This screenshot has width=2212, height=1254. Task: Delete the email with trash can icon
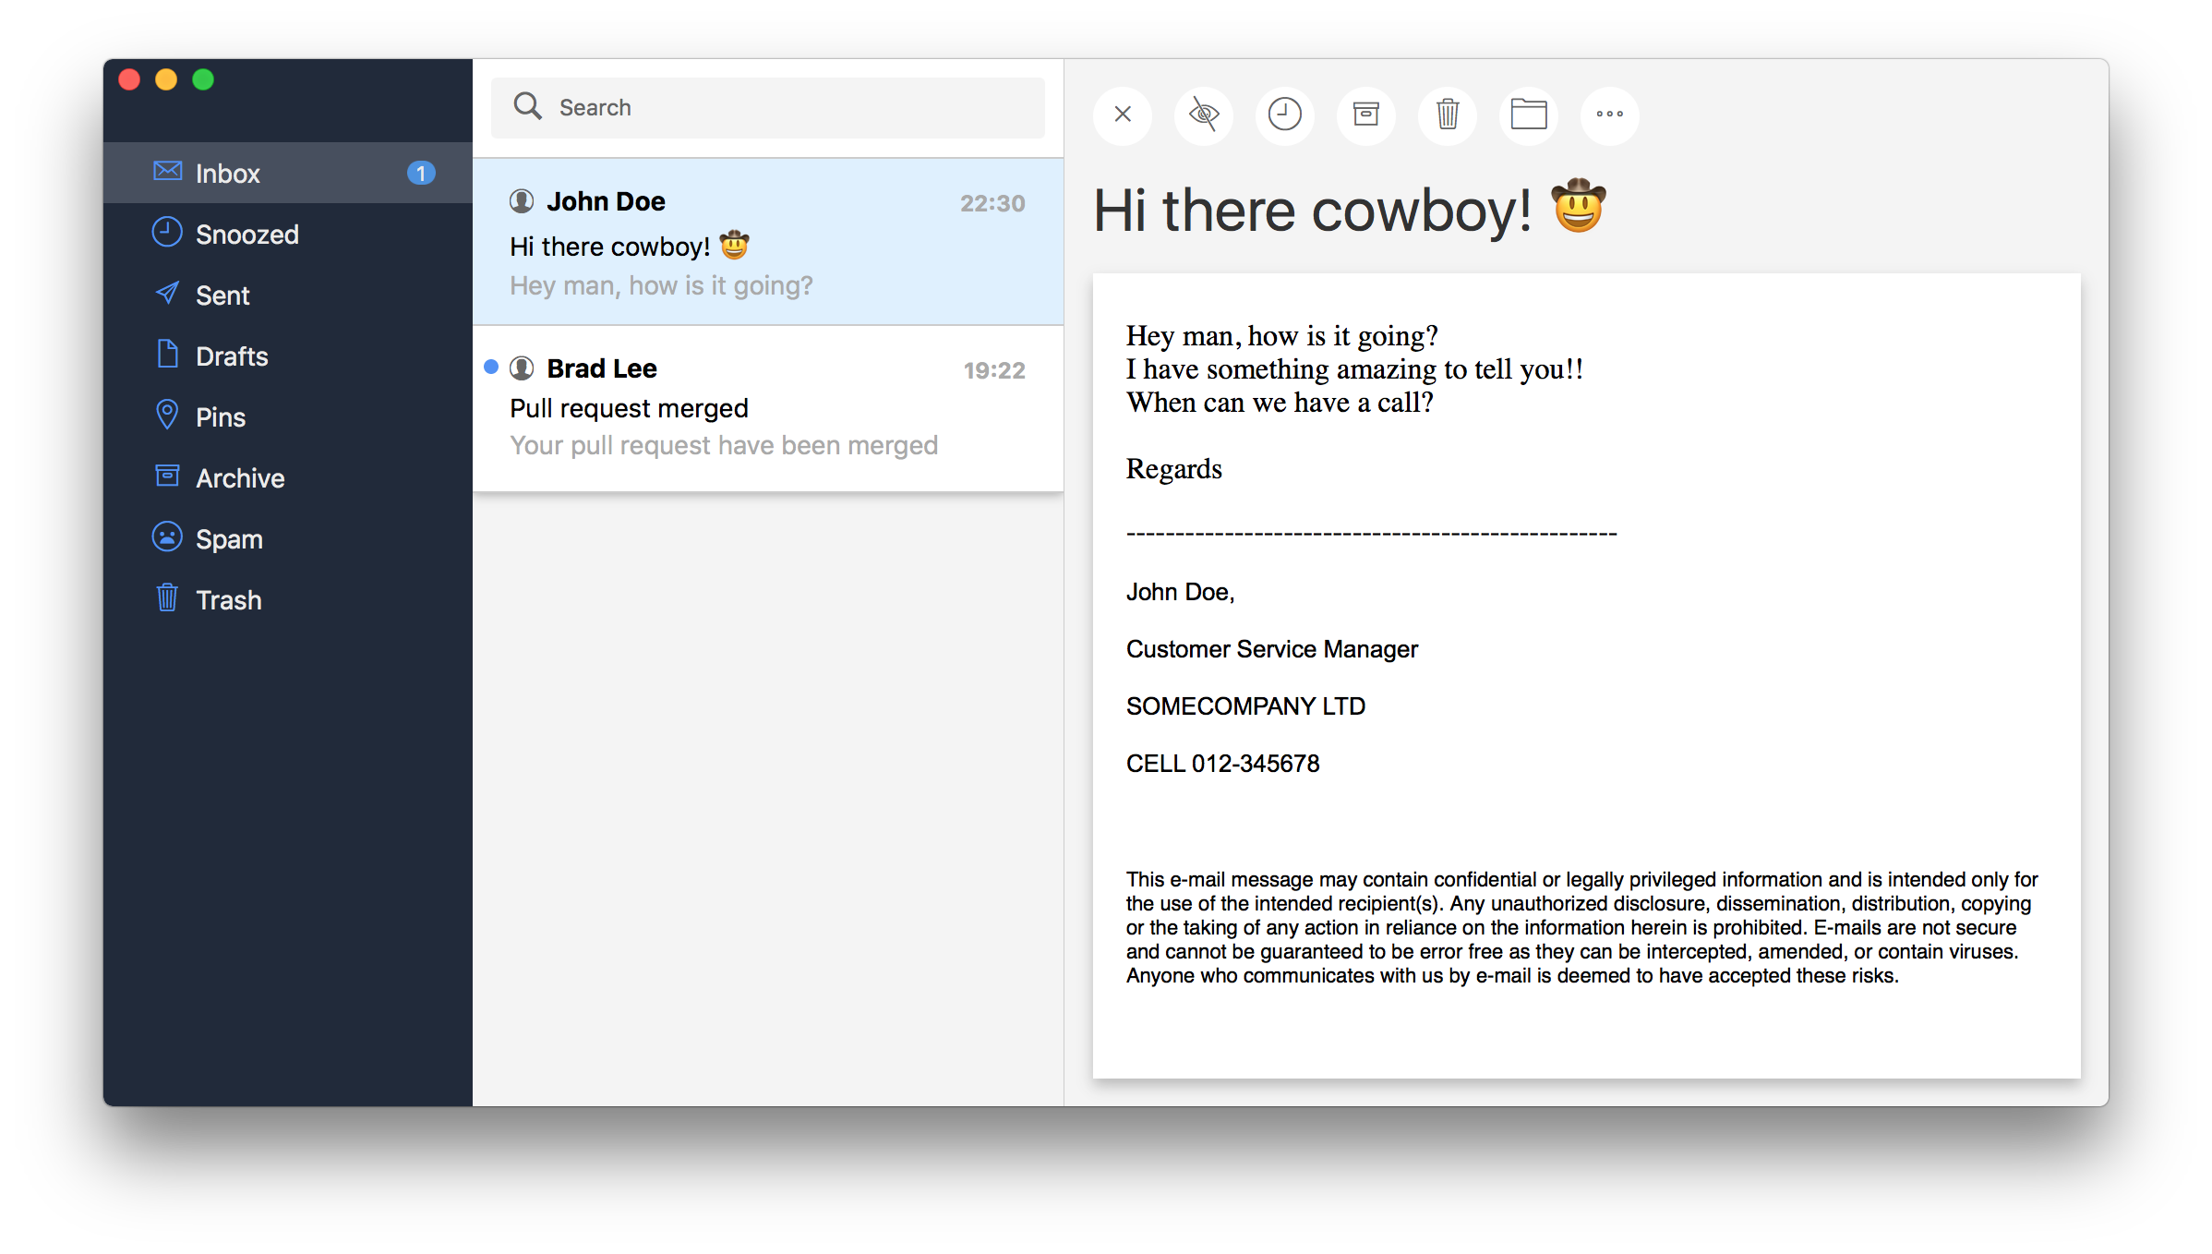[1447, 115]
